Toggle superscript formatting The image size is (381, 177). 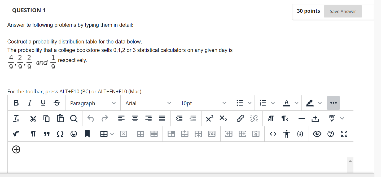tap(210, 119)
